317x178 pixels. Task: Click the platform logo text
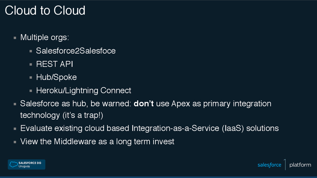(x=300, y=165)
